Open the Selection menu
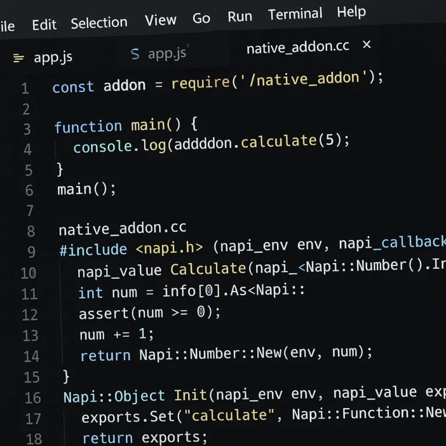The image size is (446, 446). coord(99,23)
